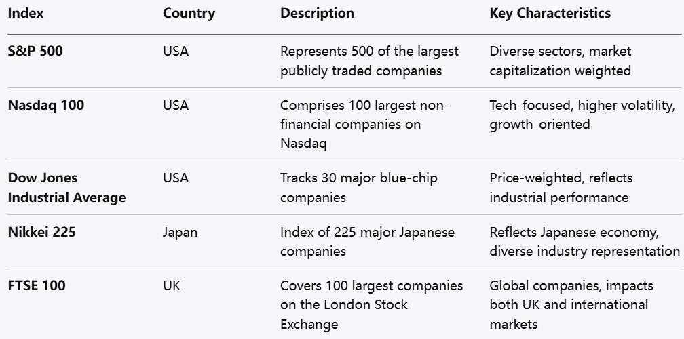684x339 pixels.
Task: Click the 'Price-weighted' characteristics cell
Action: click(560, 188)
